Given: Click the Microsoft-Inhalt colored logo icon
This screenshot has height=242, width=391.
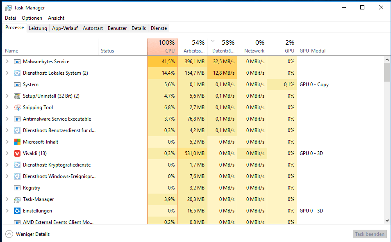Looking at the screenshot, I should point(17,142).
